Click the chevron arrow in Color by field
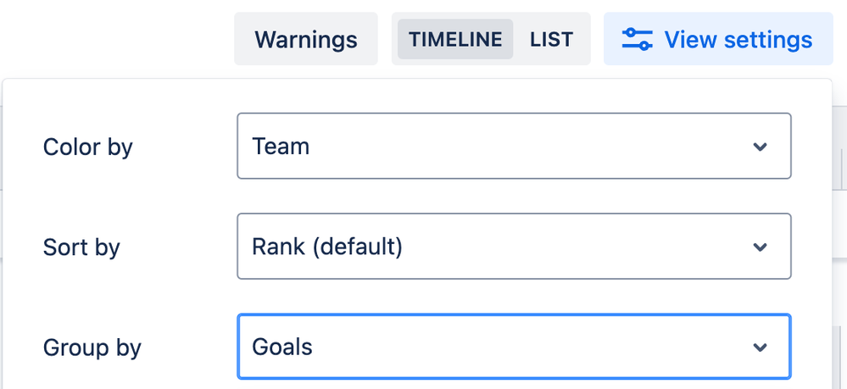 coord(760,147)
